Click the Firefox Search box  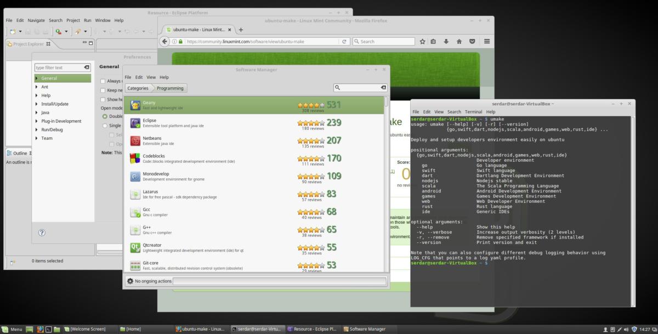[383, 41]
